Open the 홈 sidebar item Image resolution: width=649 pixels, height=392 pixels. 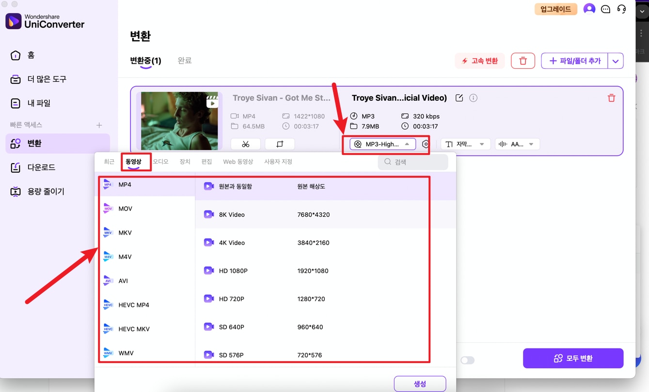click(x=57, y=55)
